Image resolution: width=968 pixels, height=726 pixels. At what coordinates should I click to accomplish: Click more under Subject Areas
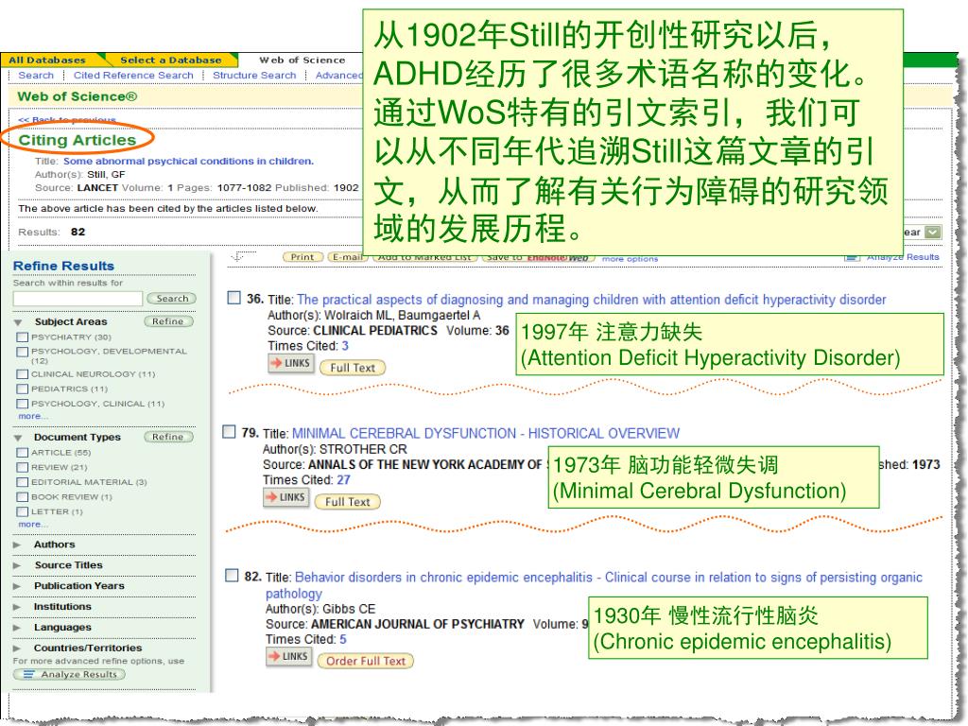[x=33, y=416]
